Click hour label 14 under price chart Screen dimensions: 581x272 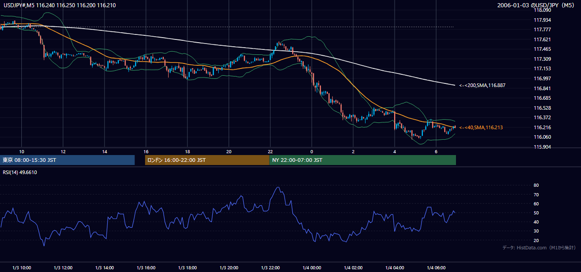click(x=105, y=151)
